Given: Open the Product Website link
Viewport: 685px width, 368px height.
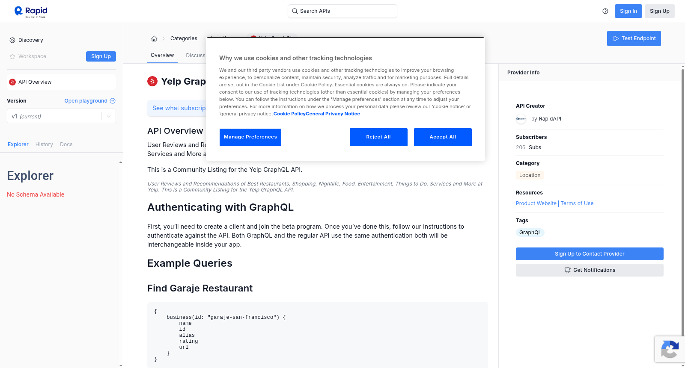Looking at the screenshot, I should [536, 203].
